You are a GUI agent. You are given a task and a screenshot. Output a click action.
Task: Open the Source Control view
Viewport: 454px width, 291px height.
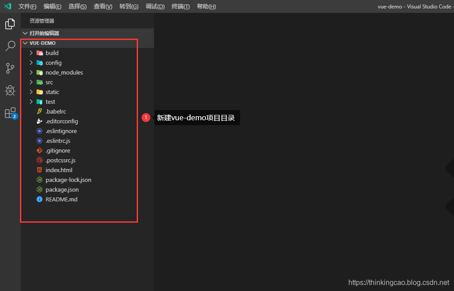[10, 68]
